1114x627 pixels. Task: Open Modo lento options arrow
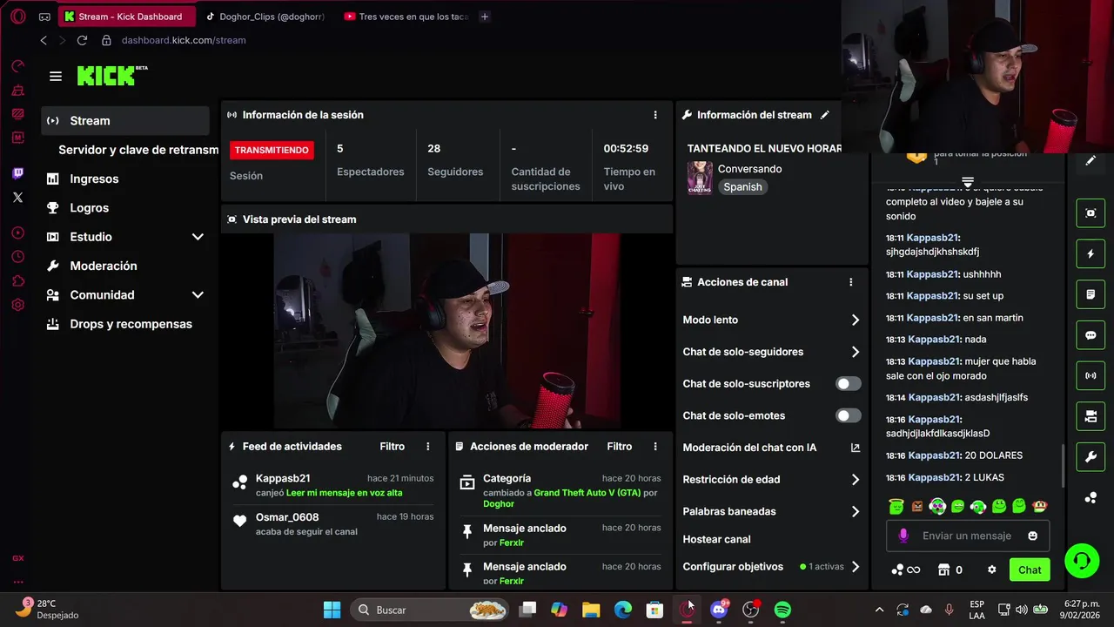coord(855,320)
